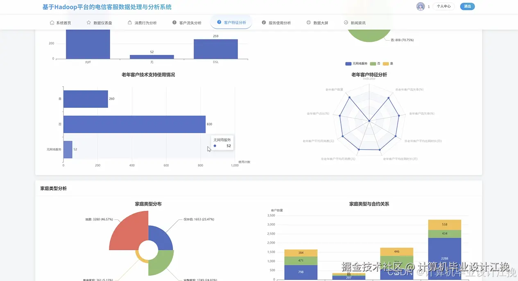
Task: Click chart title 家庭类型与合约关系
Action: [x=369, y=204]
